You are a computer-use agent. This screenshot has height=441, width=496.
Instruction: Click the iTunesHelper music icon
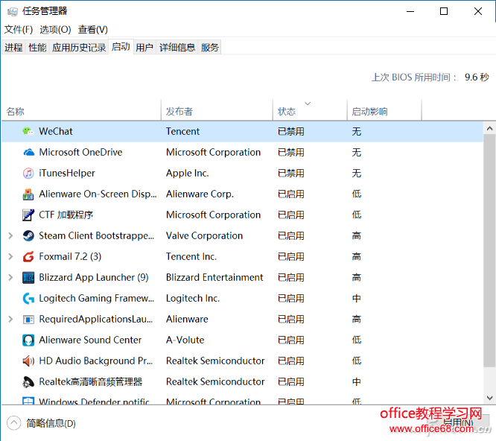pos(28,173)
